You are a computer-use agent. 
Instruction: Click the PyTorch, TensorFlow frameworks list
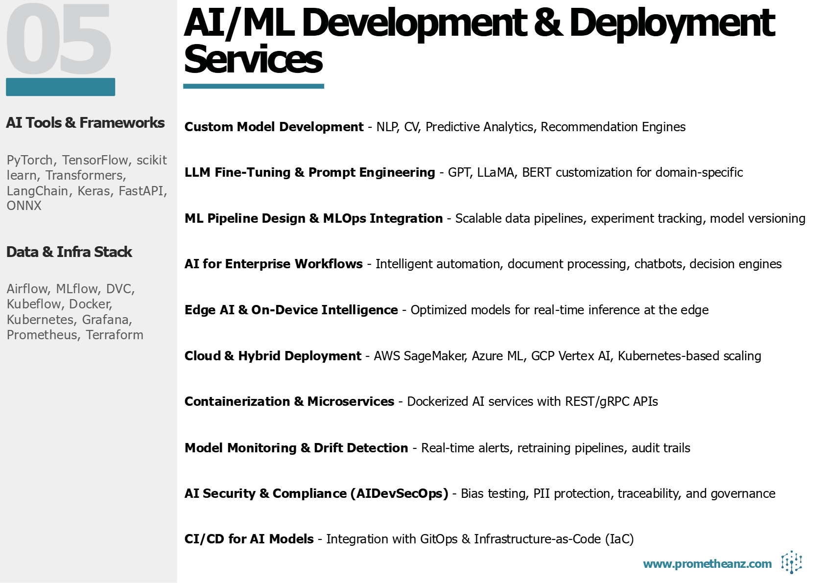tap(87, 183)
